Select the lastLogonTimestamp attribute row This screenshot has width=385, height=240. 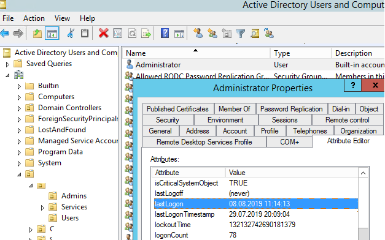(x=256, y=214)
